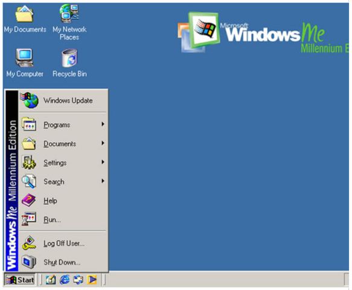
Task: Launch Windows Media Player from quick launch
Action: point(92,280)
